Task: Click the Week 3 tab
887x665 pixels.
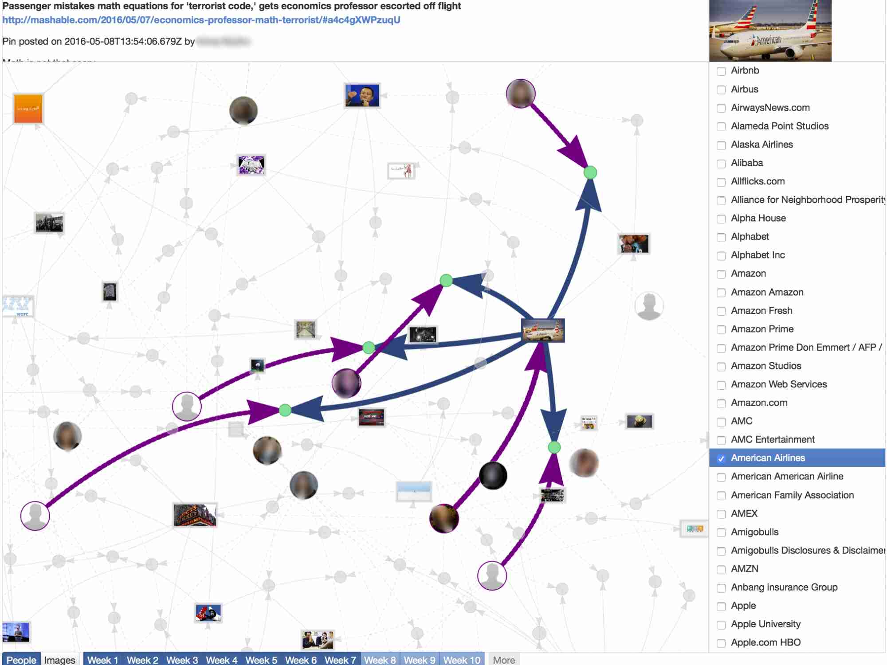Action: pos(182,659)
